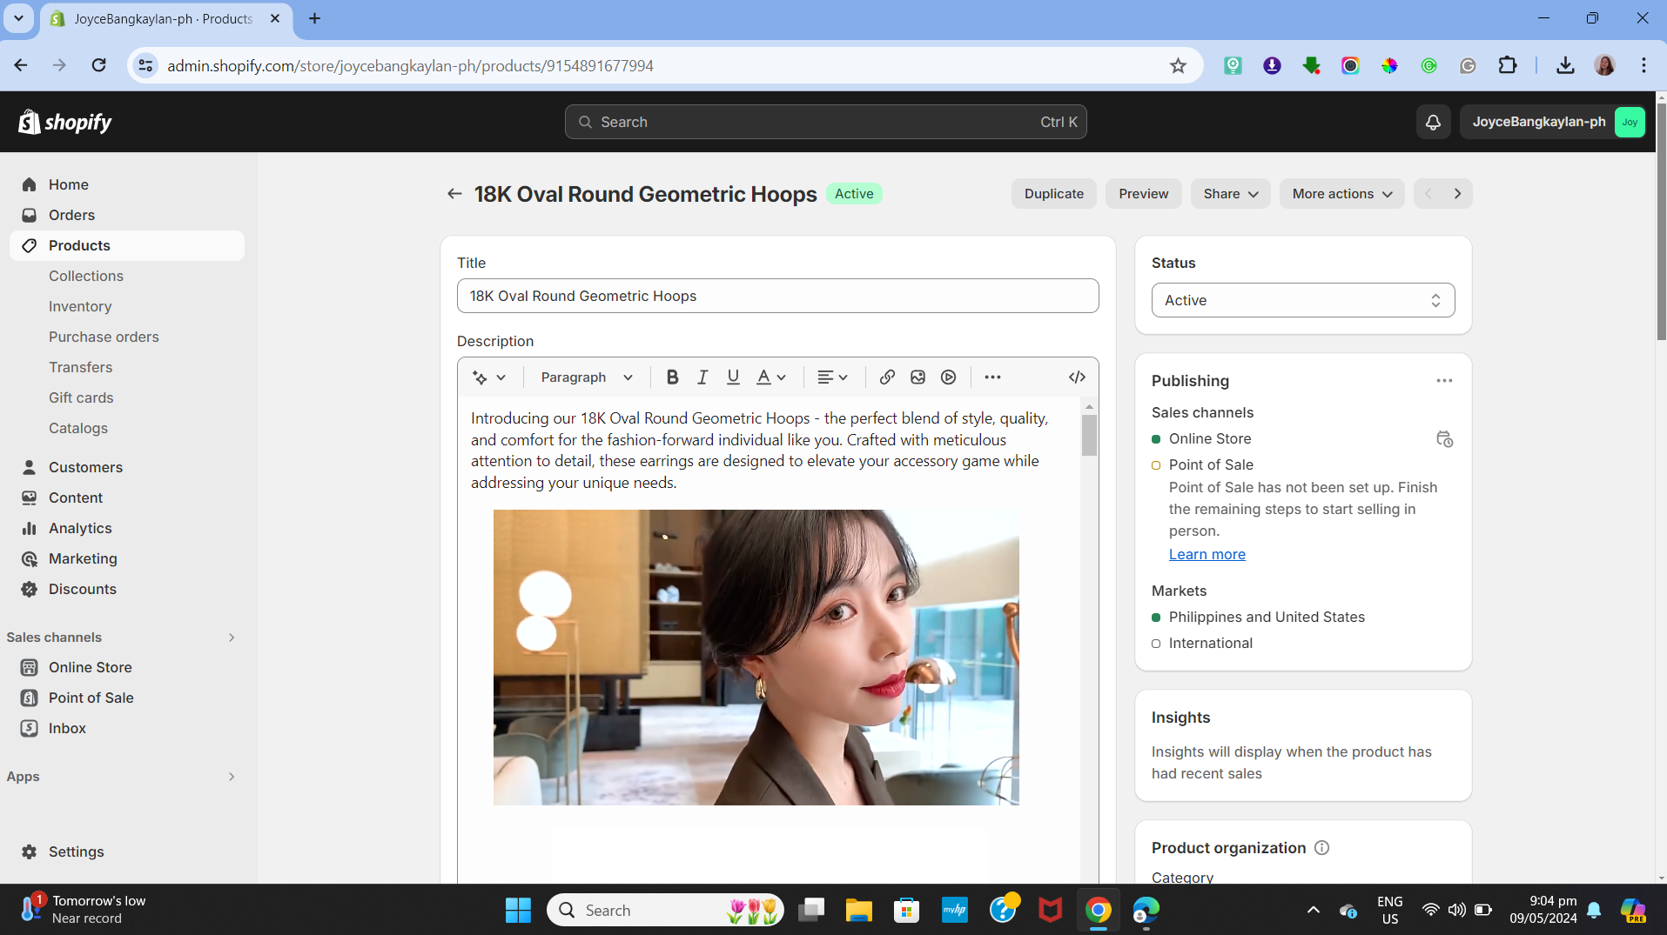Follow the Learn more link

click(1207, 554)
